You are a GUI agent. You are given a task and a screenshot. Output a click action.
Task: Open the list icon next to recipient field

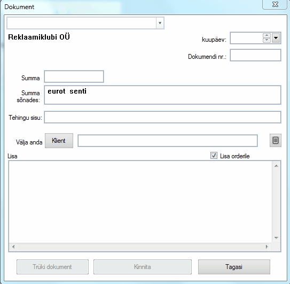(276, 141)
